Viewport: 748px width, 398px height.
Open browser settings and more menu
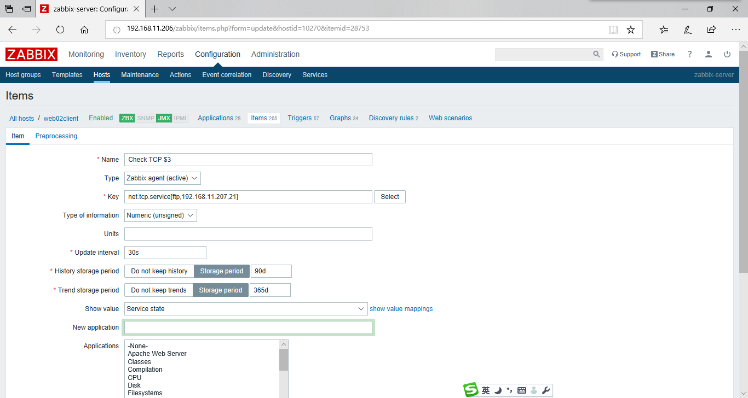pyautogui.click(x=735, y=30)
